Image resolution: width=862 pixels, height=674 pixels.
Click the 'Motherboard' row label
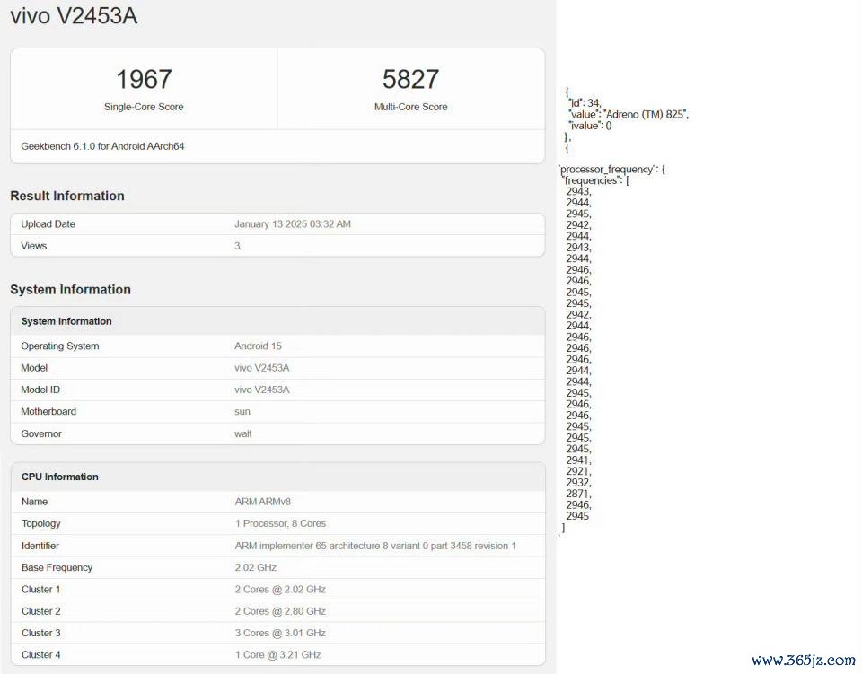(48, 411)
